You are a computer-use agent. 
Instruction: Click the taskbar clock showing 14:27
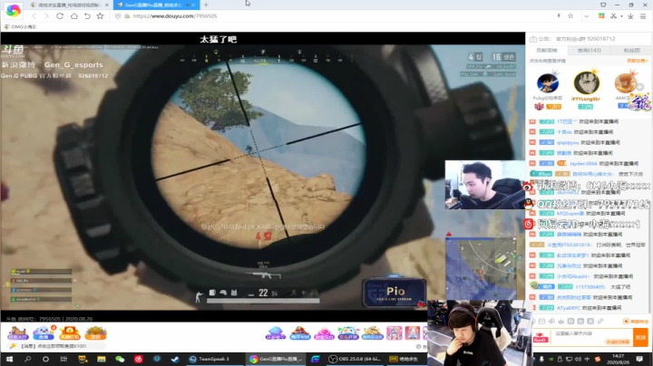pos(619,359)
